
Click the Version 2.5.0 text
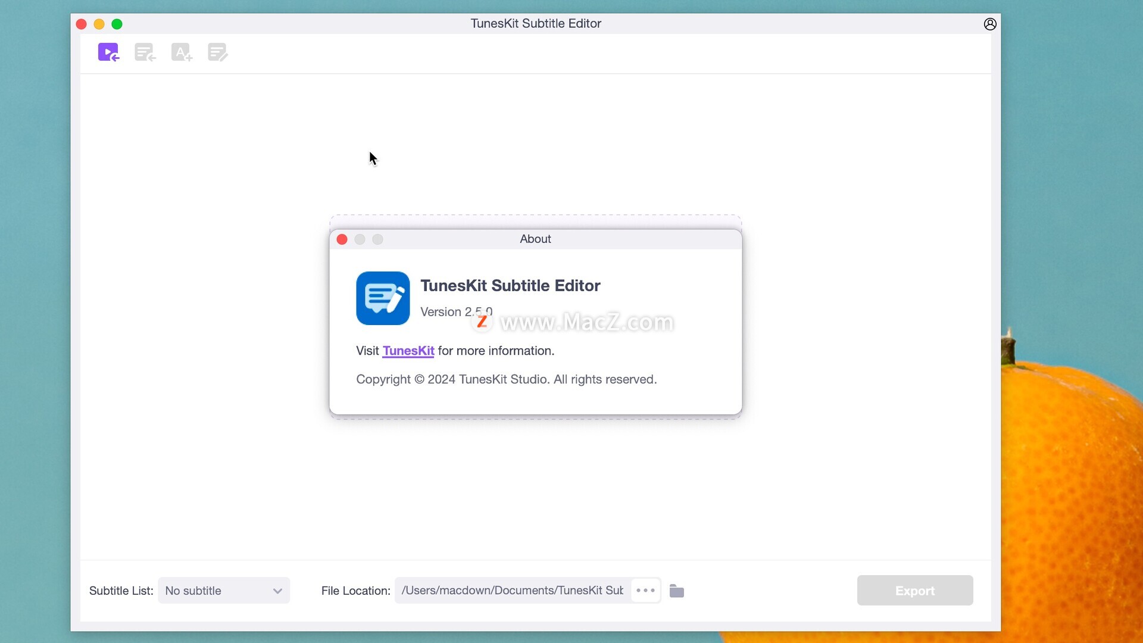click(456, 312)
